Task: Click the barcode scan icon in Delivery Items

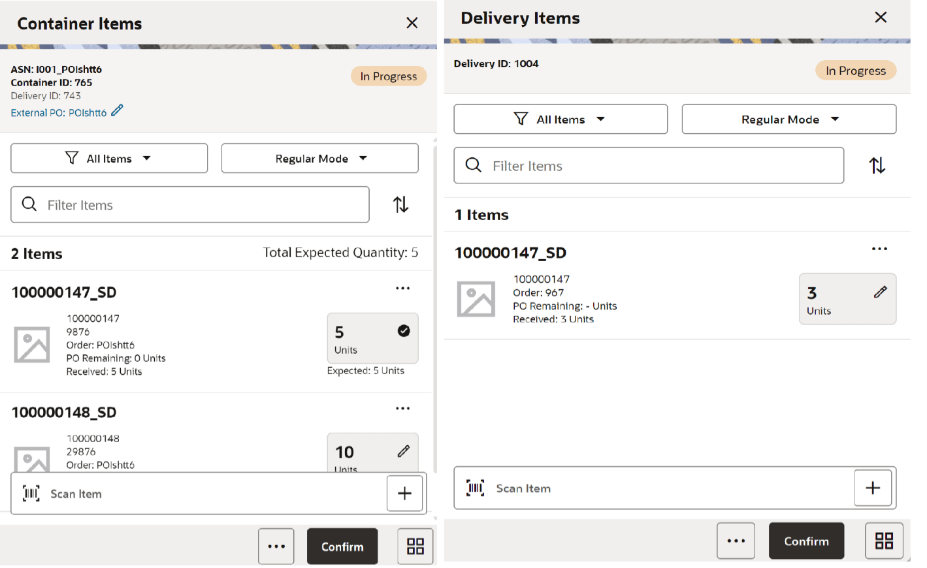Action: coord(475,488)
